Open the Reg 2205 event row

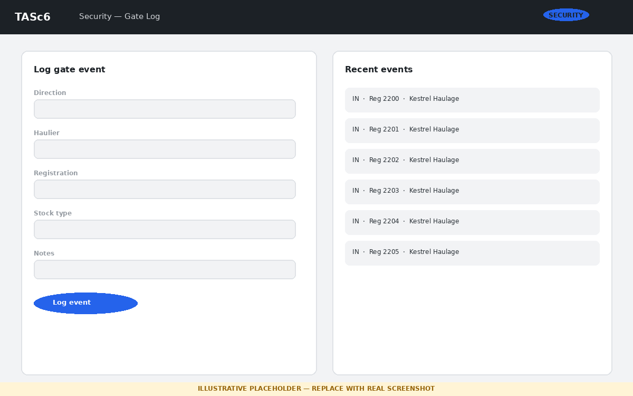[472, 253]
